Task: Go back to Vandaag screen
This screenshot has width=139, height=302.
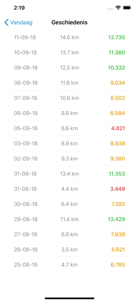Action: pos(18,22)
